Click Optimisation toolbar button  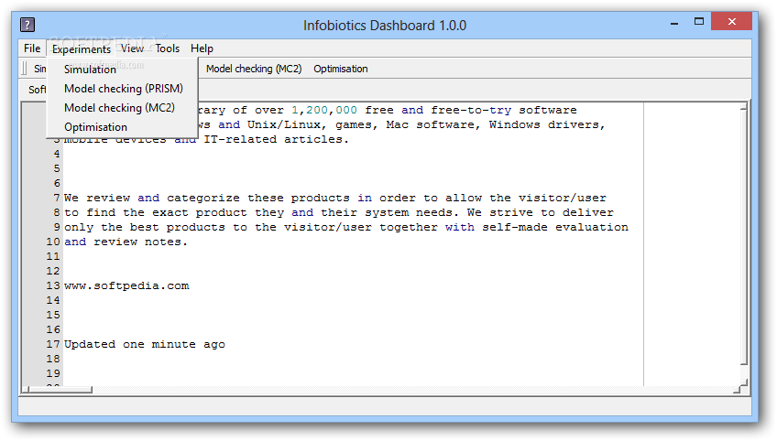click(x=341, y=69)
